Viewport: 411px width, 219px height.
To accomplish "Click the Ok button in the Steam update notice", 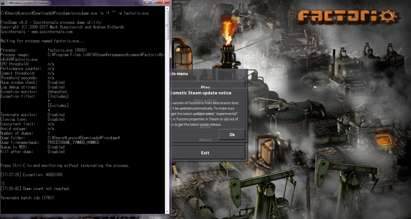I will click(232, 135).
